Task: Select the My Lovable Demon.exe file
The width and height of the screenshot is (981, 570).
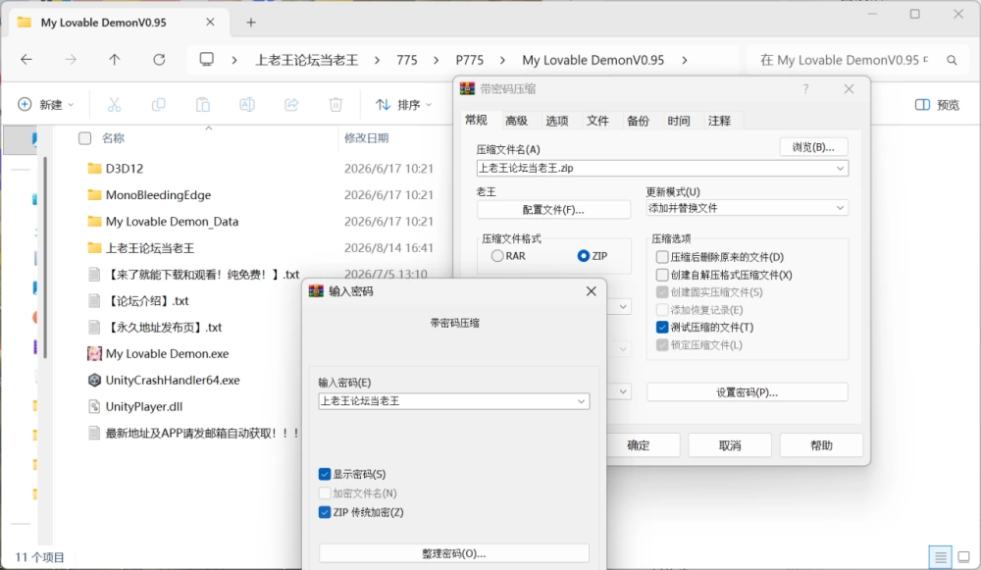Action: tap(167, 353)
